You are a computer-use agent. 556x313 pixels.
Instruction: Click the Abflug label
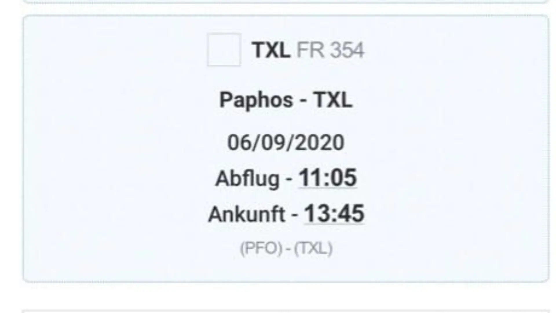point(248,178)
